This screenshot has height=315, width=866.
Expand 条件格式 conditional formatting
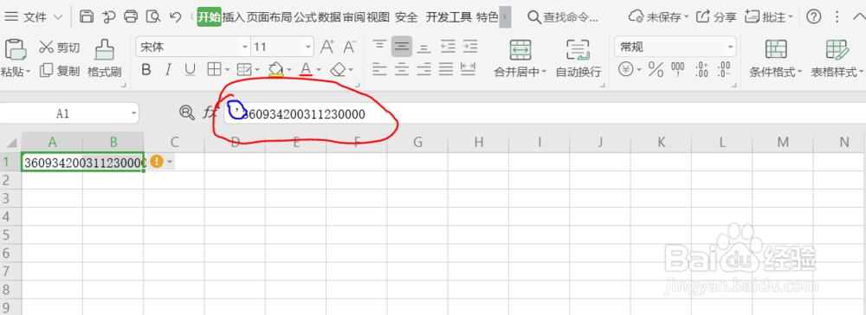(x=799, y=73)
